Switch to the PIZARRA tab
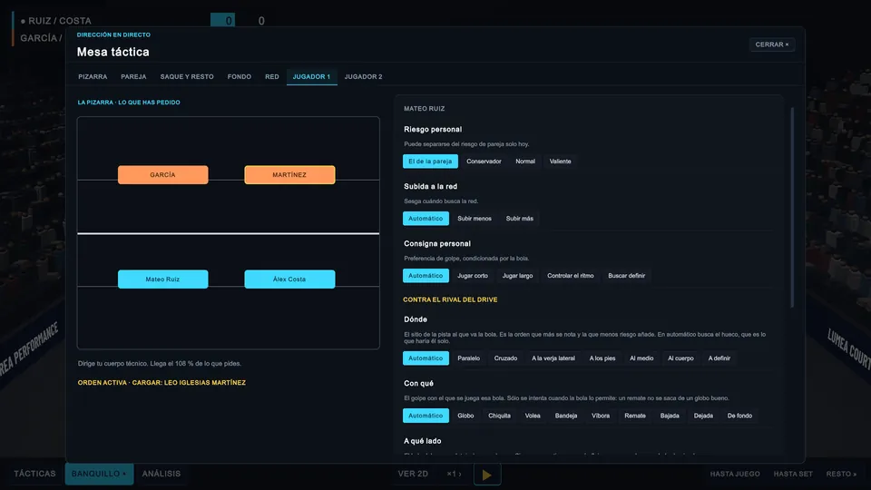The height and width of the screenshot is (490, 871). [x=93, y=76]
